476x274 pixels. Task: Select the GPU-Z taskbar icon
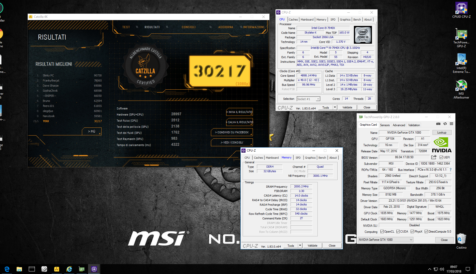(x=81, y=269)
